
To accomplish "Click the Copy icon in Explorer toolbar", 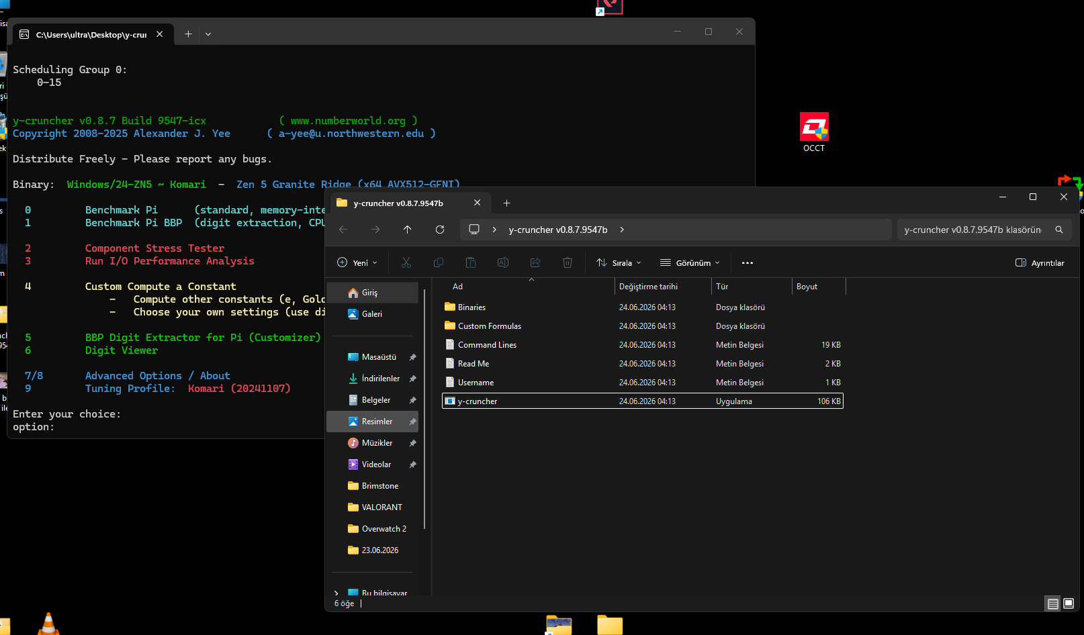I will pos(439,262).
